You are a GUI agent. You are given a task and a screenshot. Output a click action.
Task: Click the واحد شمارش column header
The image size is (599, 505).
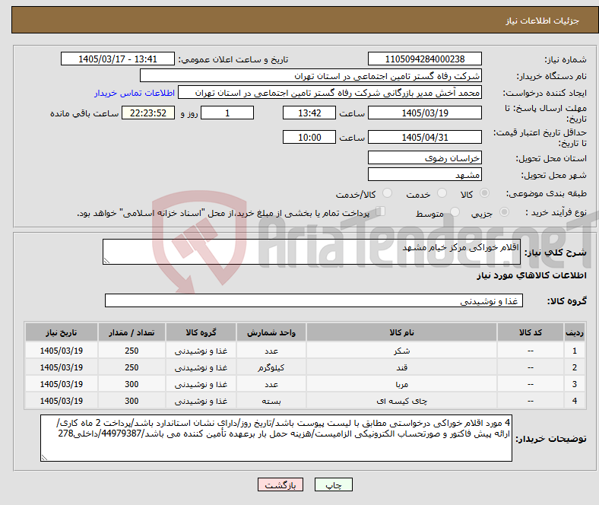[271, 332]
